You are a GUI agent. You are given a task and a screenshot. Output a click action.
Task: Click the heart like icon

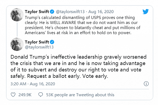pos(13,95)
